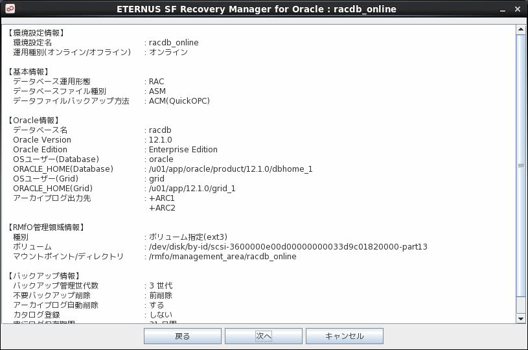Click the scrollbar down arrow
The height and width of the screenshot is (350, 528).
coord(521,319)
